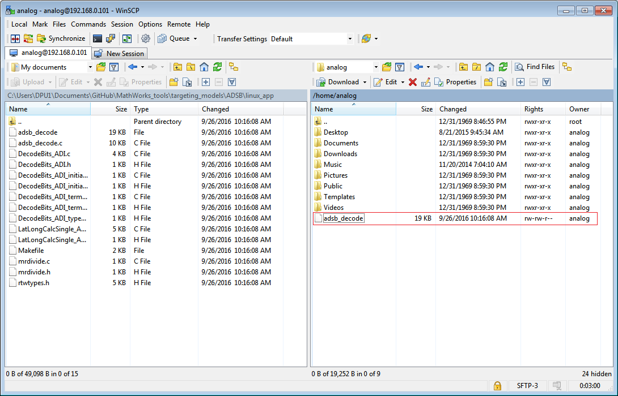Click local Parent Directory icon
Image resolution: width=618 pixels, height=396 pixels.
click(178, 67)
